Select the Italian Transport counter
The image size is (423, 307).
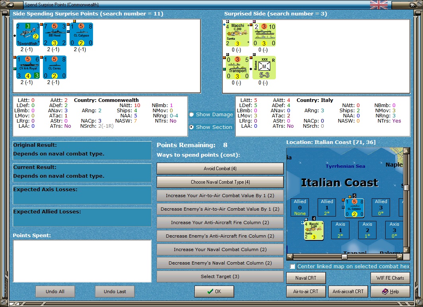[237, 67]
